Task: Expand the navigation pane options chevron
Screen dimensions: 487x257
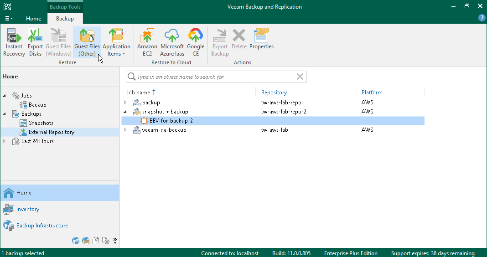Action: 115,241
